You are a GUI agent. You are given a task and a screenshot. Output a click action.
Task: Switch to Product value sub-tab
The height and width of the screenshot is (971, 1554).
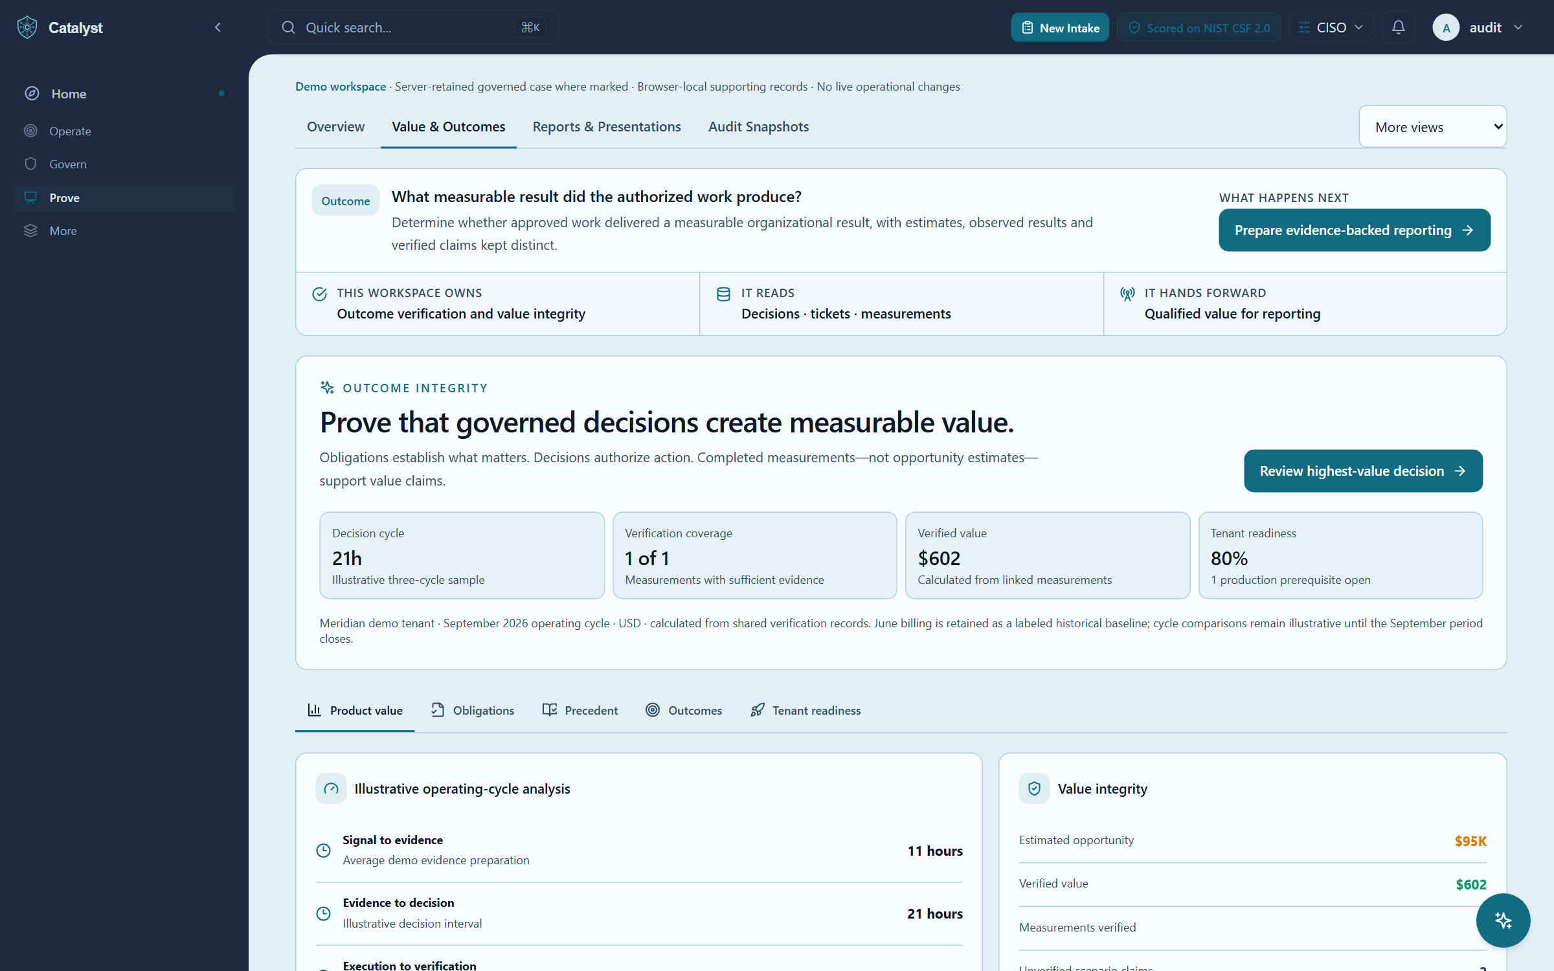coord(355,710)
